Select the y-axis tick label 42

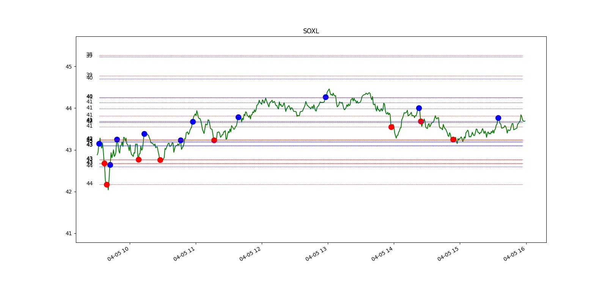tap(69, 192)
